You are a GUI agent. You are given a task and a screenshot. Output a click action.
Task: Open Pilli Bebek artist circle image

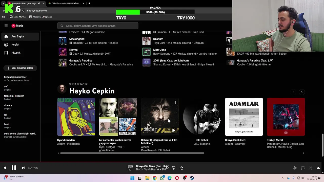202,117
